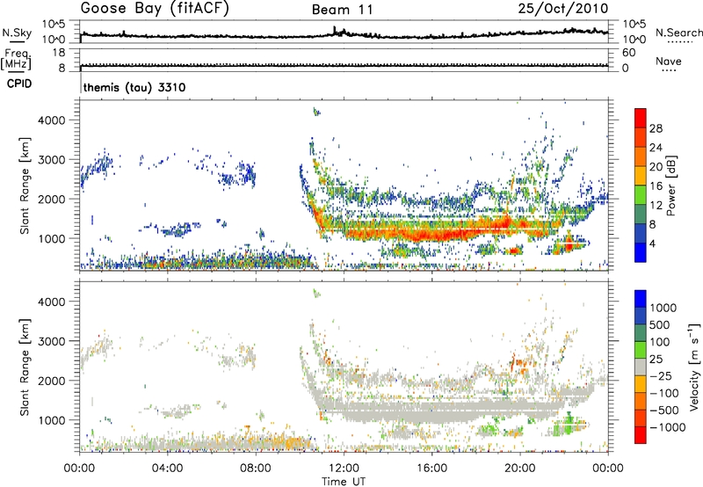703x487 pixels.
Task: Click the 4000 km tick of the power panel
Action: [51, 120]
